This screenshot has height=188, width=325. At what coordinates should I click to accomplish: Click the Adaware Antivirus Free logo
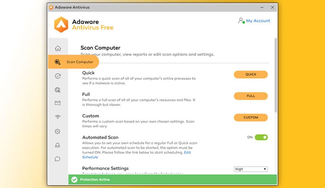(84, 24)
